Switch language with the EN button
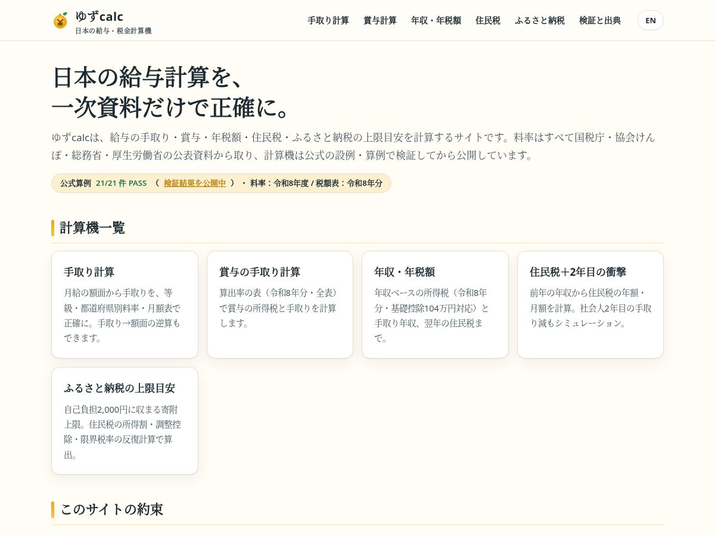Viewport: 715px width, 536px height. coord(651,20)
